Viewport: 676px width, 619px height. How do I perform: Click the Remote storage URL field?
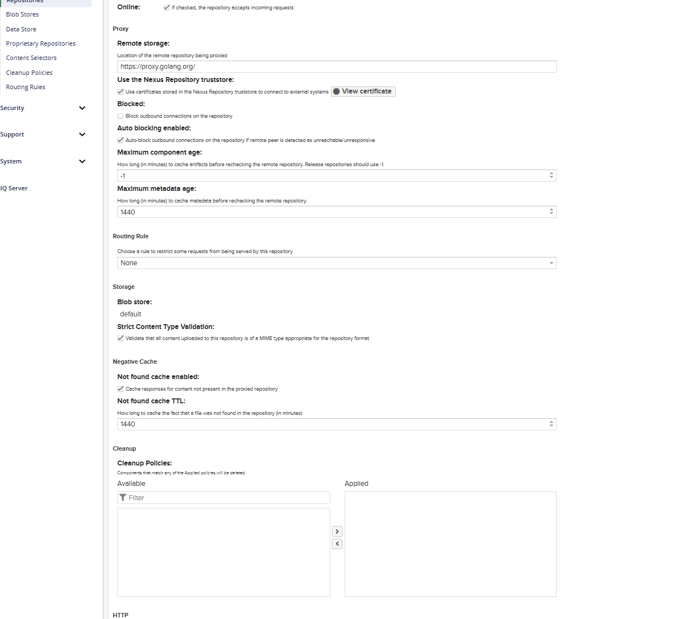tap(336, 67)
